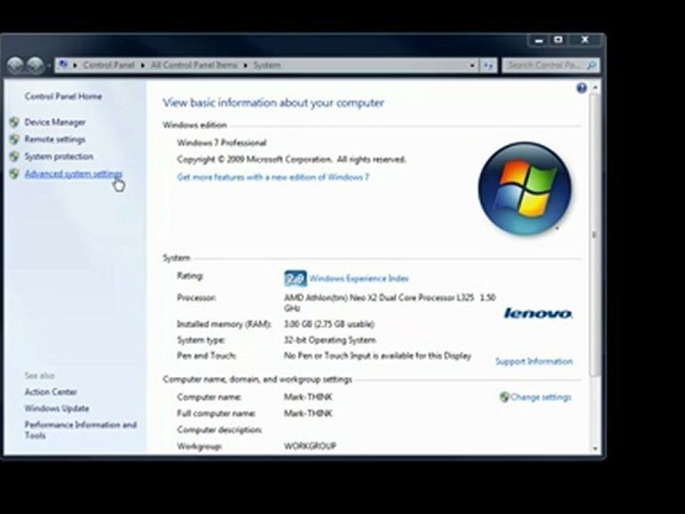
Task: Click the WORKGROUP value
Action: coord(310,446)
